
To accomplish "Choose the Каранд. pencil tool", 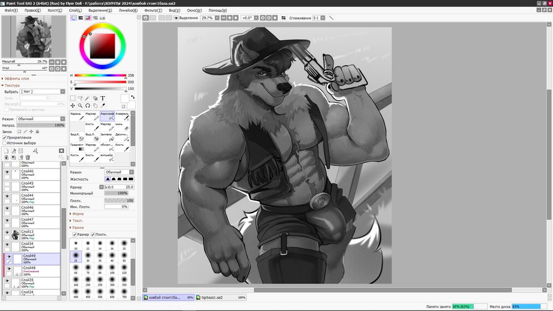I will [x=77, y=116].
